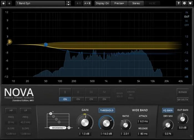
Task: Click the heart icon in top bar
Action: click(x=190, y=3)
